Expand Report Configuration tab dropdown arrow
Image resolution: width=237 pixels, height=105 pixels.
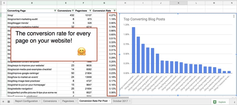click(x=40, y=101)
